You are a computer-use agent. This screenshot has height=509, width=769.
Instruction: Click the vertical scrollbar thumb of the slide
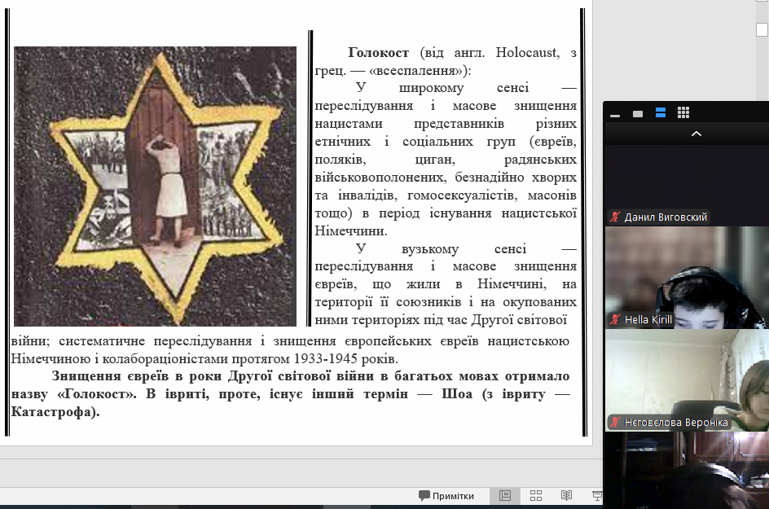761,30
